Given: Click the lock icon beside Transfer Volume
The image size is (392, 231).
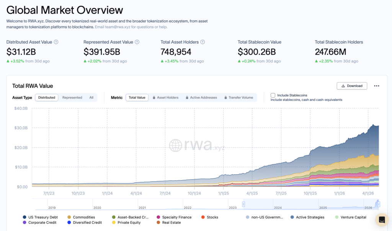Looking at the screenshot, I should 225,98.
